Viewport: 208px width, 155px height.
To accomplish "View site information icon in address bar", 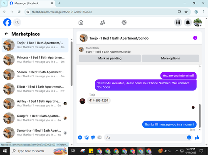I will point(28,12).
